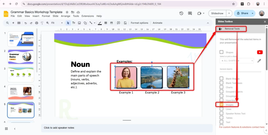Click the border color pen swatch
This screenshot has height=135, width=268.
pos(100,23)
